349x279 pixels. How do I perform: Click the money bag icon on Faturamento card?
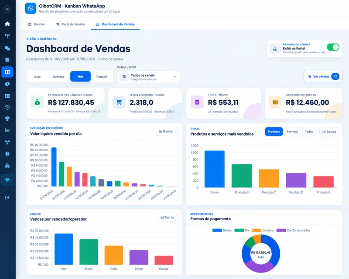pyautogui.click(x=37, y=102)
